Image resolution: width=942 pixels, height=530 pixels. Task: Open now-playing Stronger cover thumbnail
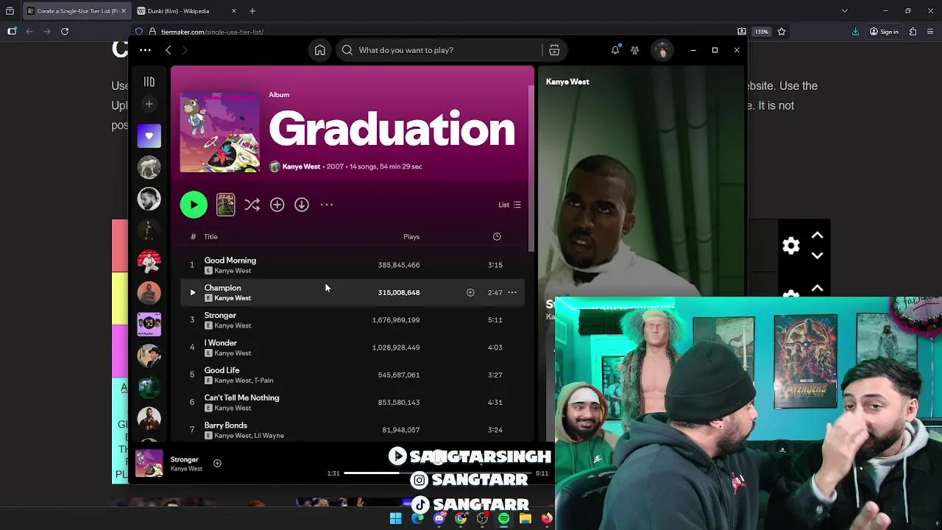click(149, 464)
